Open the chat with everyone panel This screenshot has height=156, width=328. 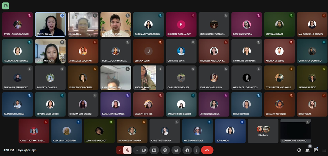(316, 150)
